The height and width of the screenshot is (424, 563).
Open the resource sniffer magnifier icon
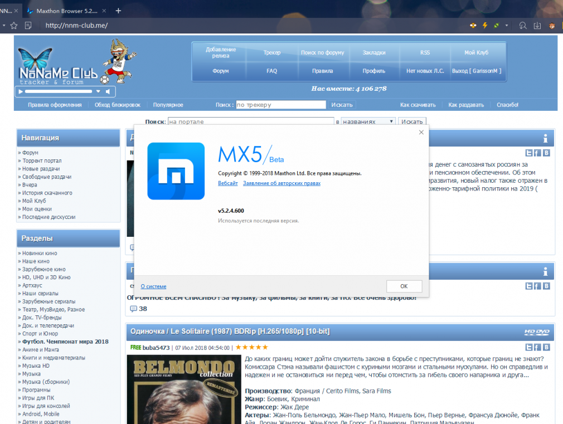523,26
